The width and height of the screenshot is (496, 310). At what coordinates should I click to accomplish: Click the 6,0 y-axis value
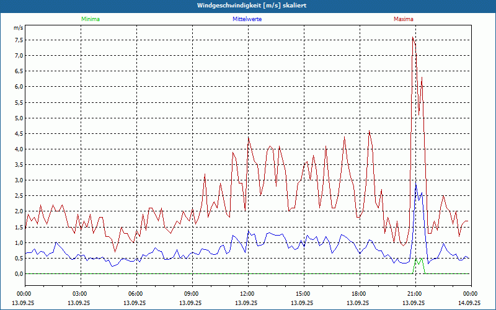[x=19, y=87]
